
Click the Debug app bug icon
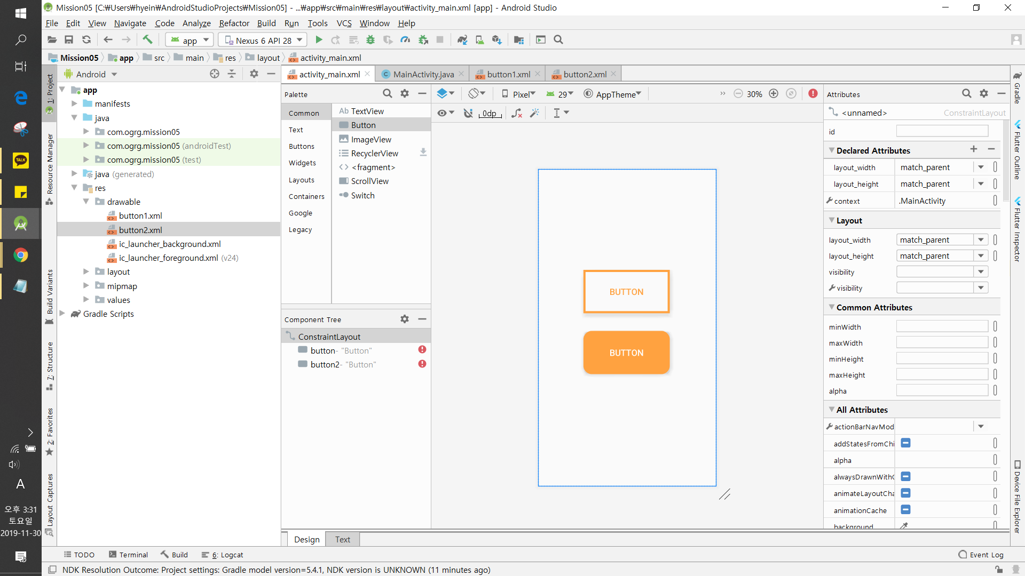pyautogui.click(x=370, y=40)
